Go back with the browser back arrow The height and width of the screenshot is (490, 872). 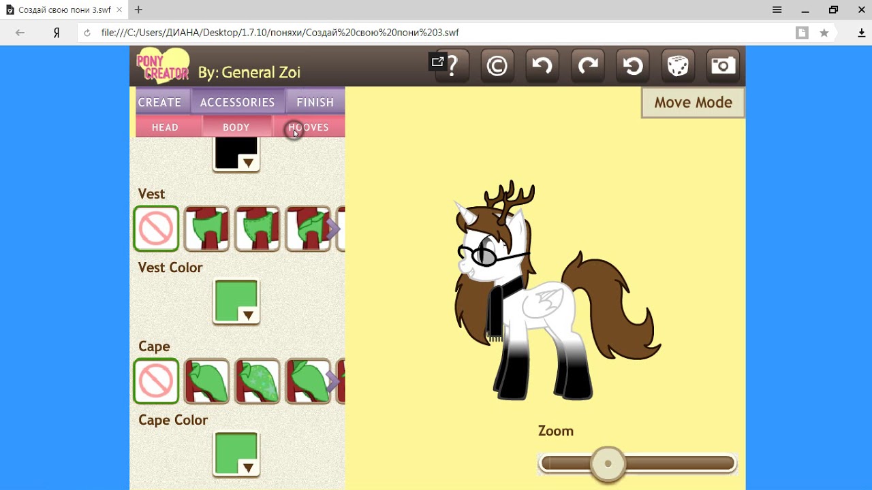[20, 33]
